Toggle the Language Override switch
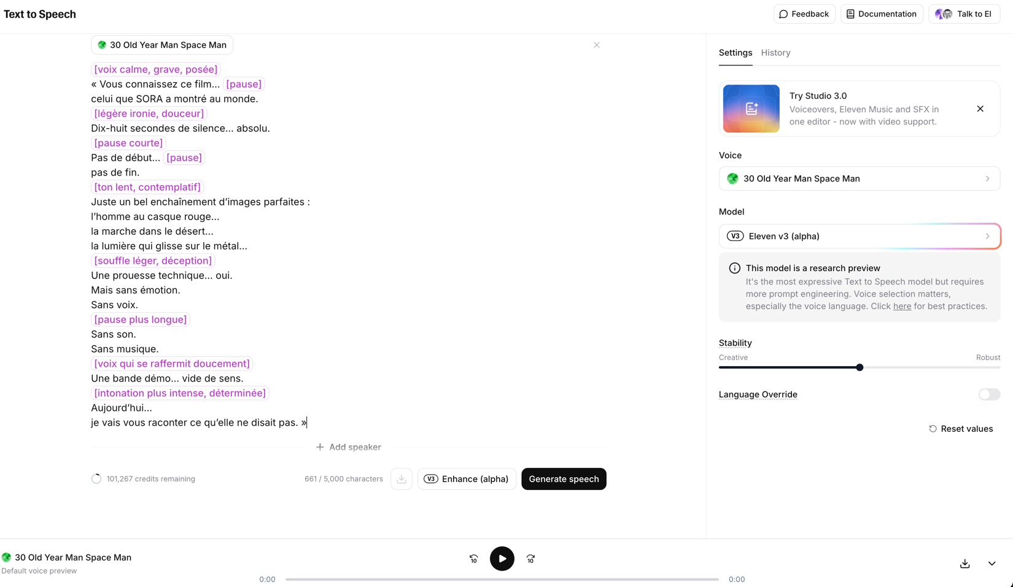Viewport: 1013px width, 587px height. pyautogui.click(x=988, y=394)
